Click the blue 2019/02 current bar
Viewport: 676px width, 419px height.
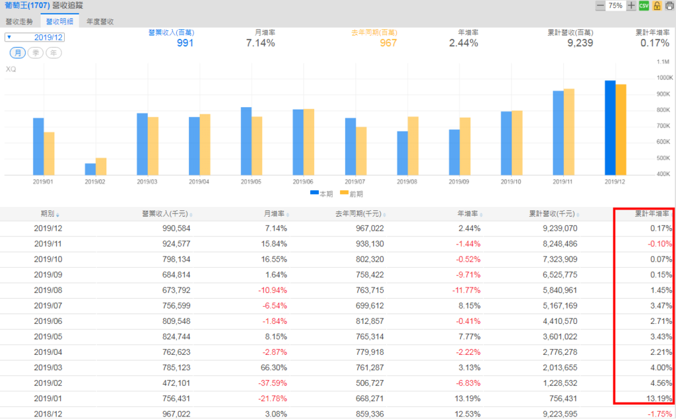(x=90, y=169)
